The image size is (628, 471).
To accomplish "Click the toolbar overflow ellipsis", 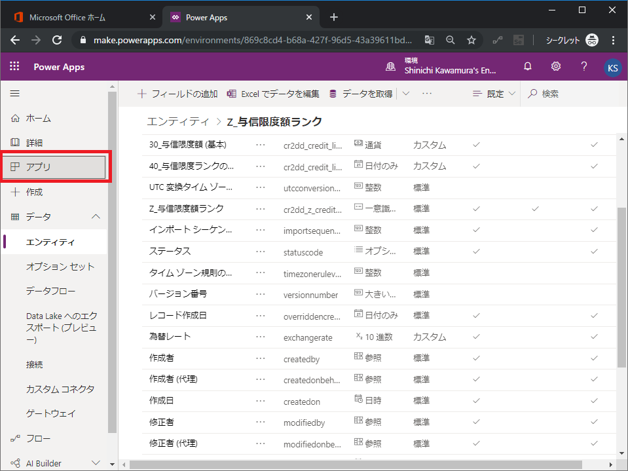I will tap(427, 93).
